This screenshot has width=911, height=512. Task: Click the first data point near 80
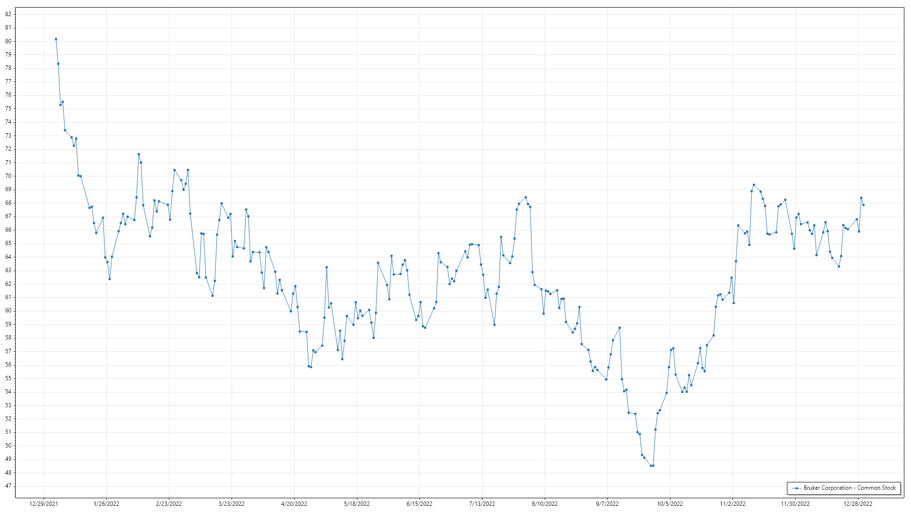[x=56, y=39]
